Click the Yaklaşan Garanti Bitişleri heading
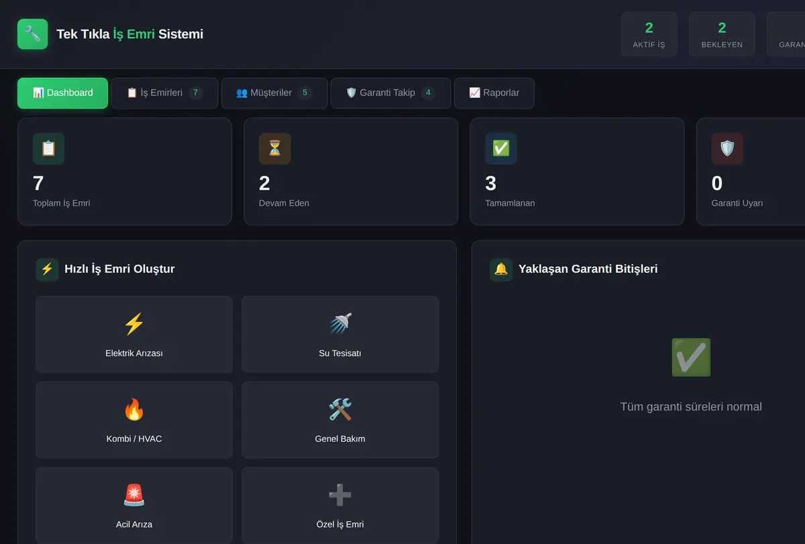Image resolution: width=805 pixels, height=544 pixels. click(x=588, y=270)
